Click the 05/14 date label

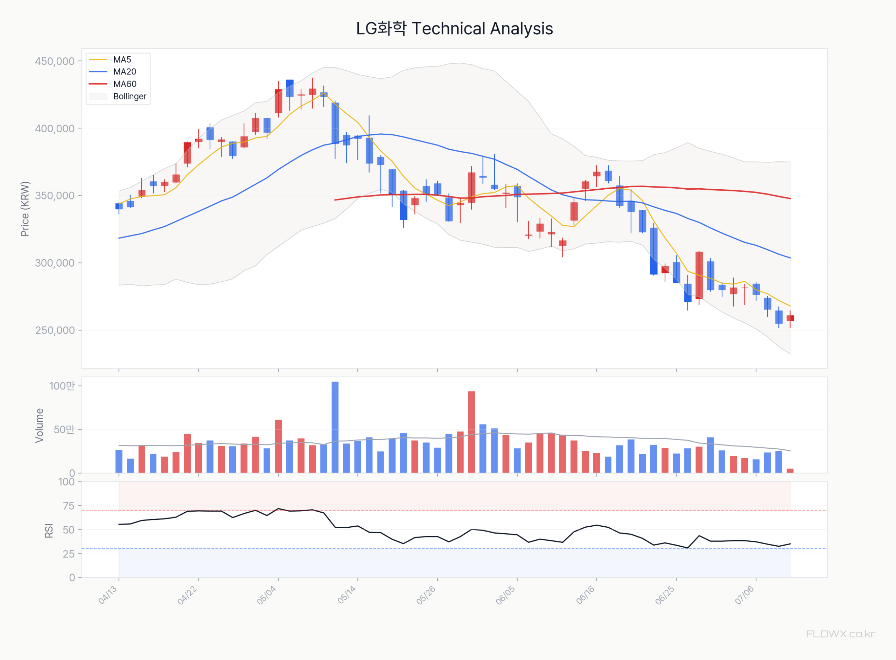click(x=347, y=595)
